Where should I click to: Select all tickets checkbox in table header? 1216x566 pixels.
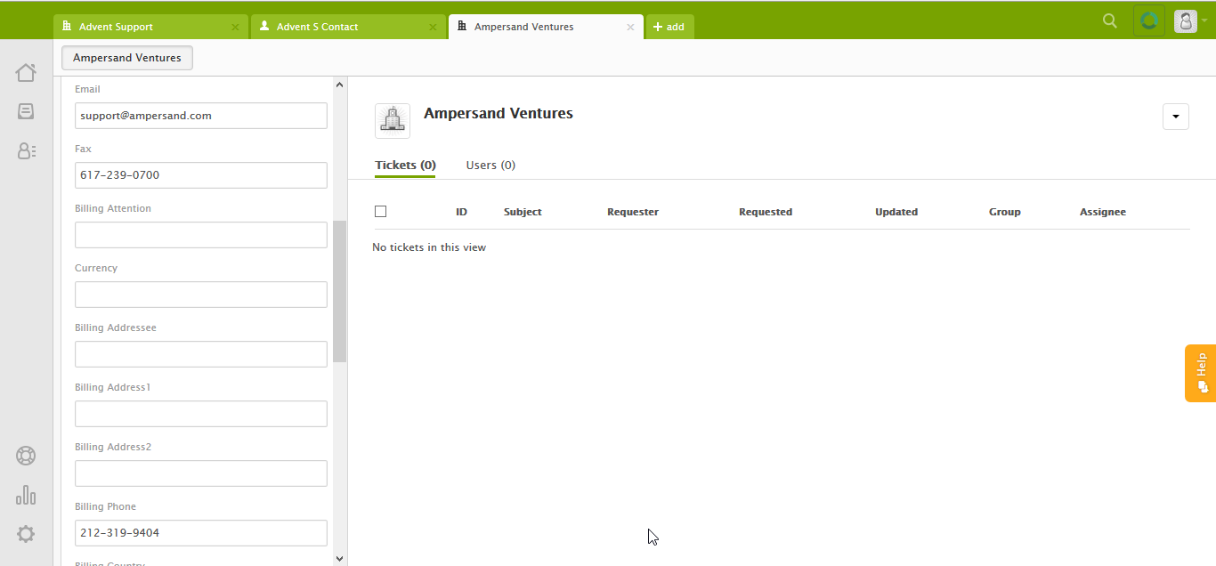381,212
